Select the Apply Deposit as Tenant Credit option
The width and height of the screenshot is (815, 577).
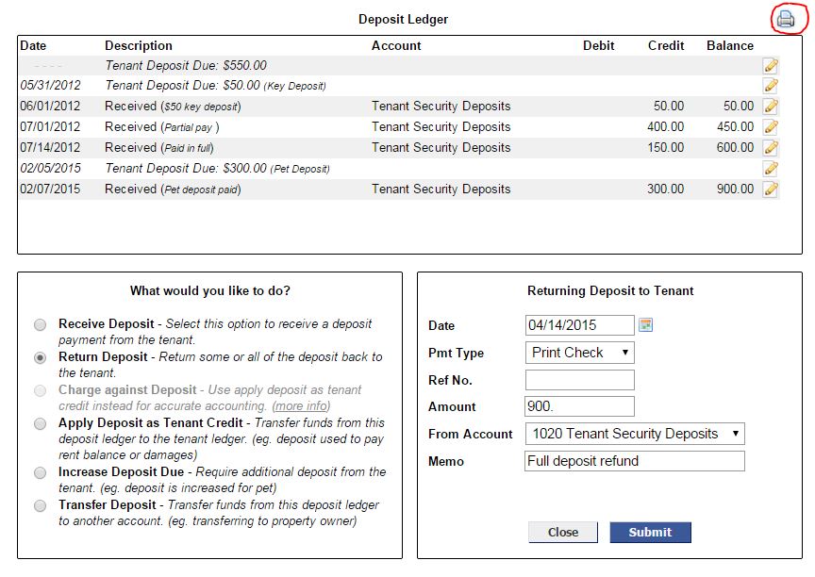[x=40, y=423]
